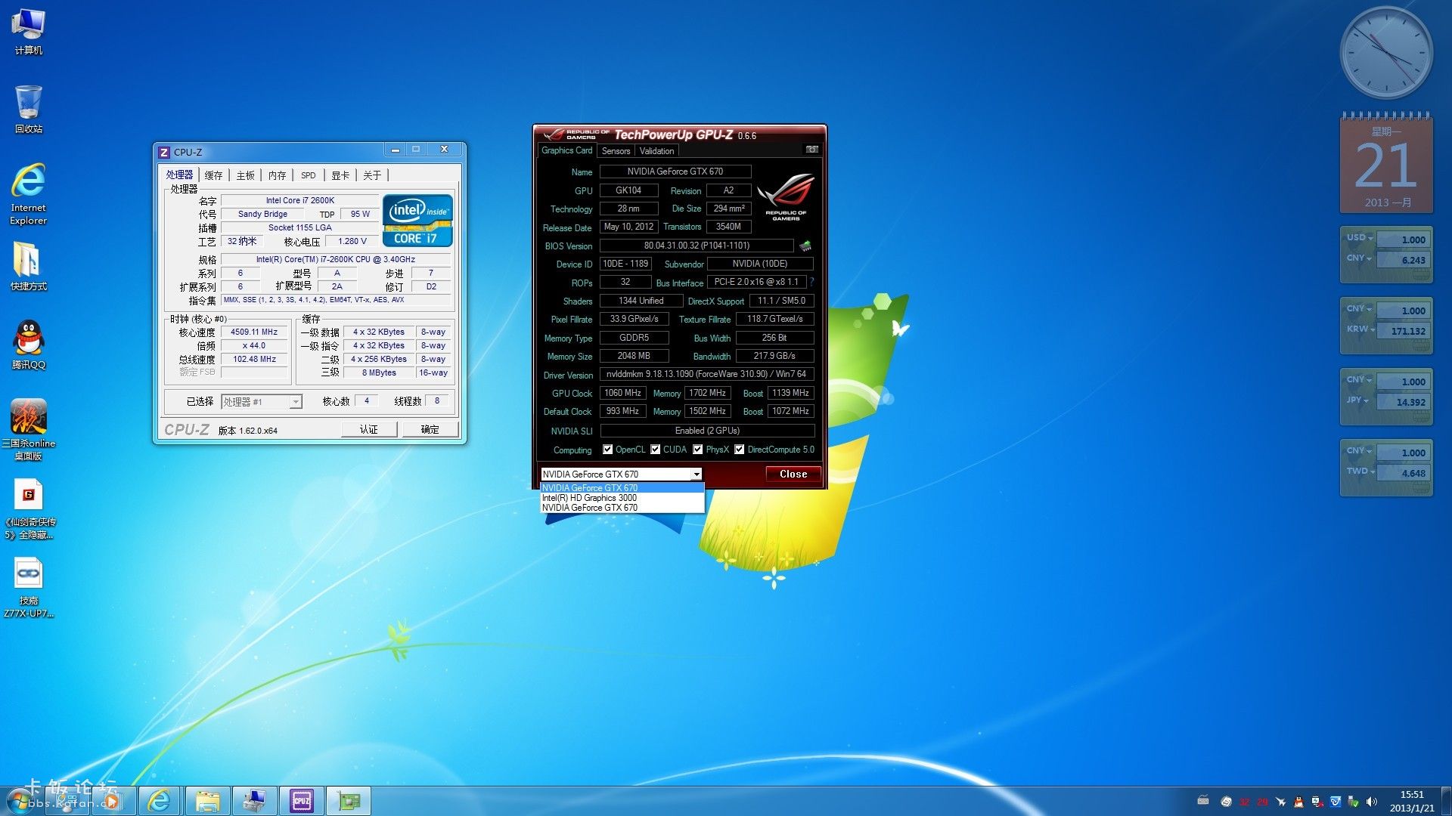Image resolution: width=1452 pixels, height=816 pixels.
Task: Expand the KRW currency dropdown
Action: pyautogui.click(x=1360, y=329)
